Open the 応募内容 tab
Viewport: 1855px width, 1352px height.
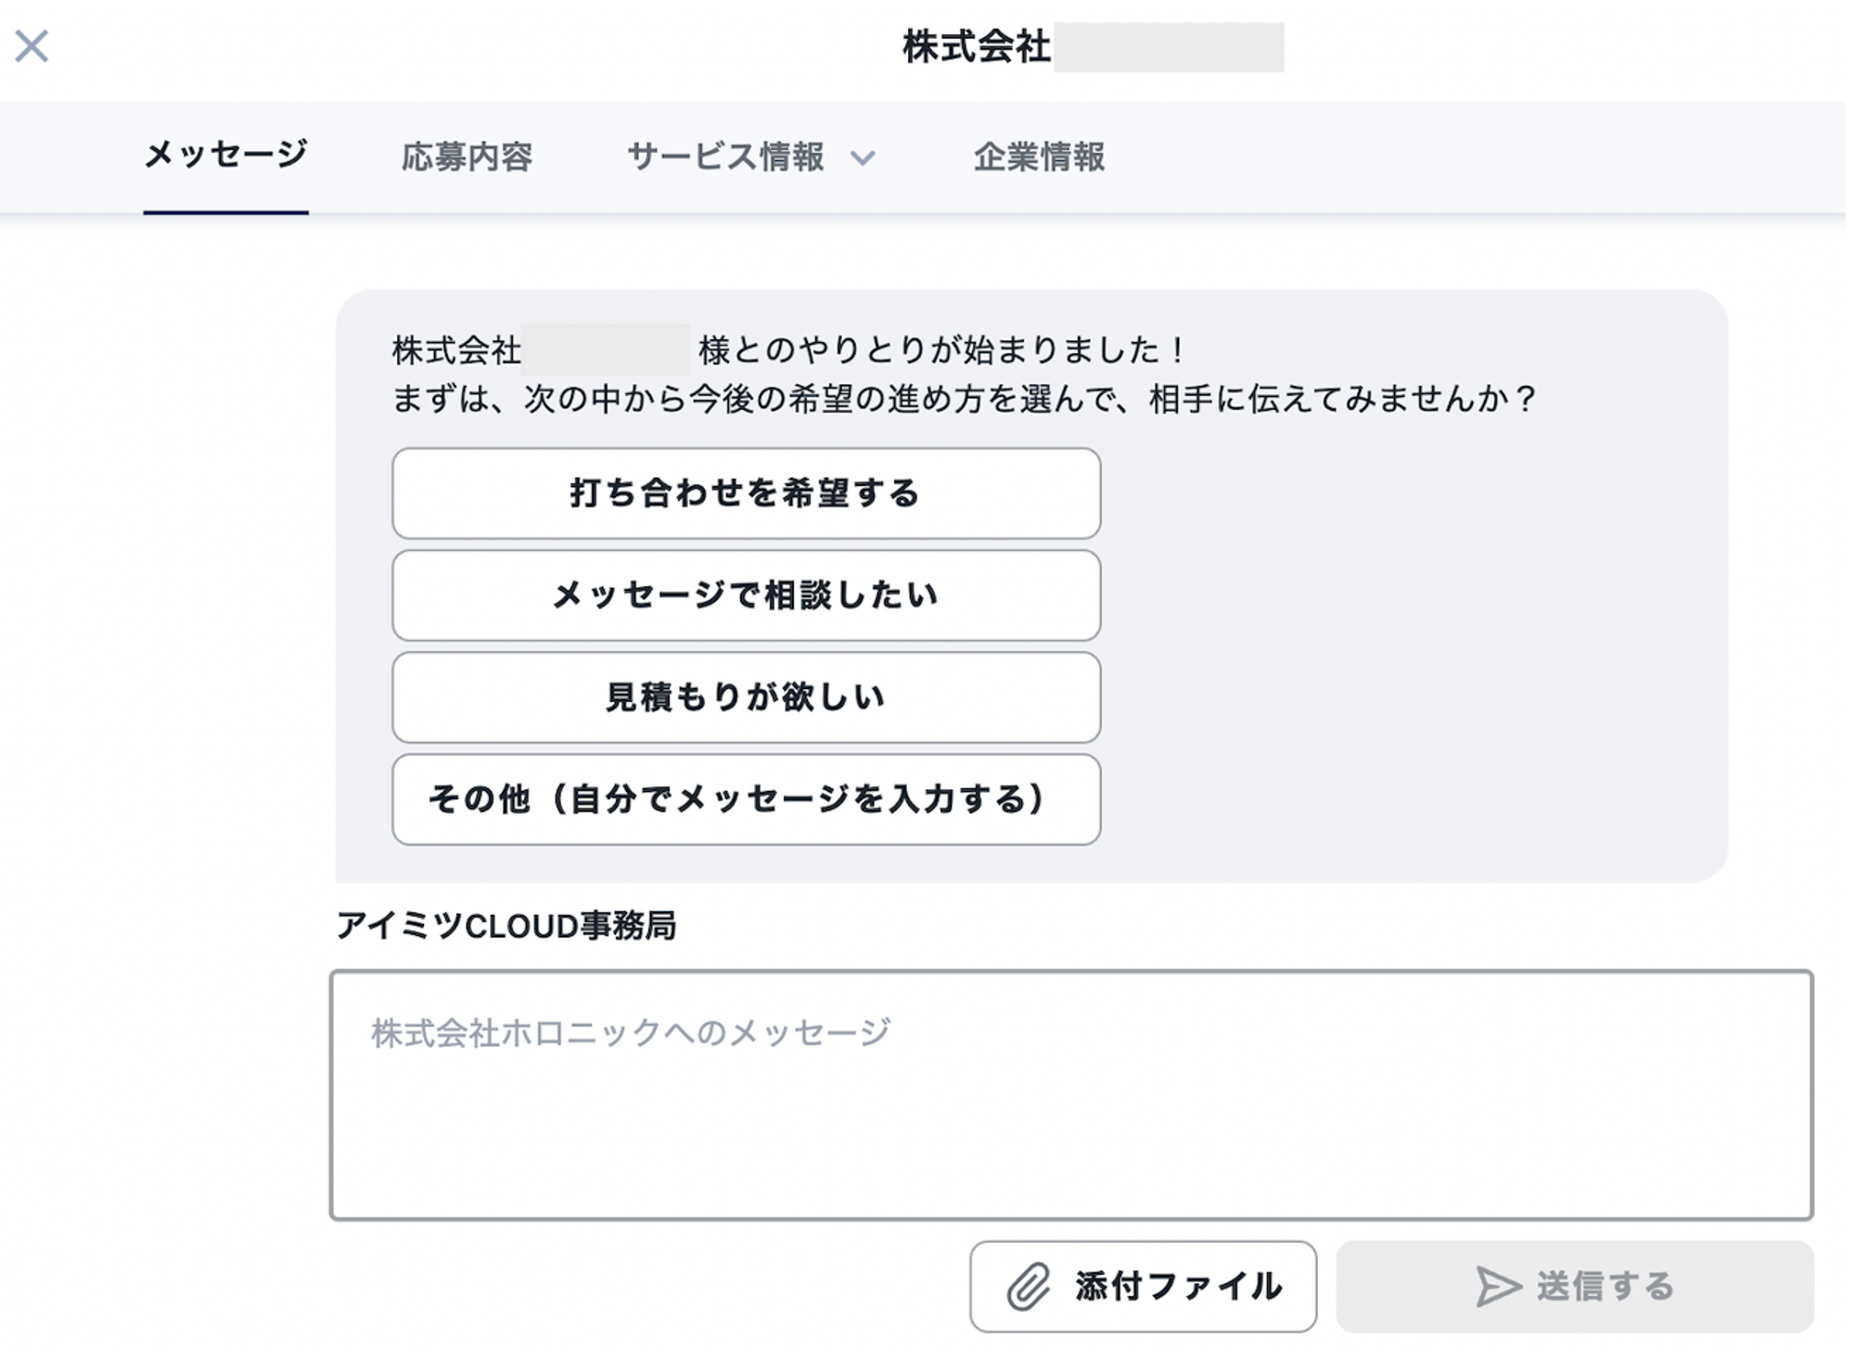[467, 157]
